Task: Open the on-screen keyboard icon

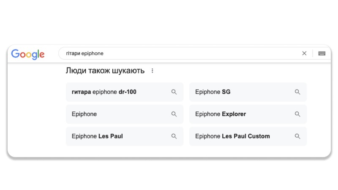Action: 322,54
